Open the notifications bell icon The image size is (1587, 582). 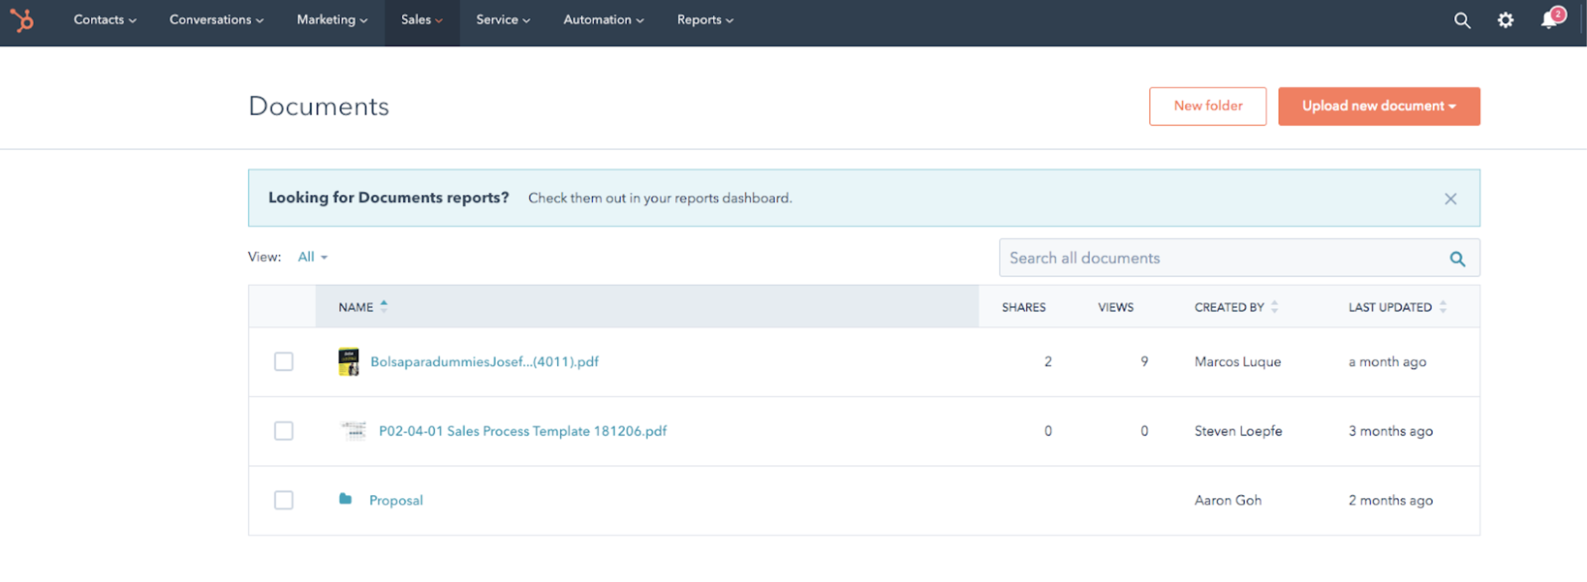click(x=1549, y=21)
